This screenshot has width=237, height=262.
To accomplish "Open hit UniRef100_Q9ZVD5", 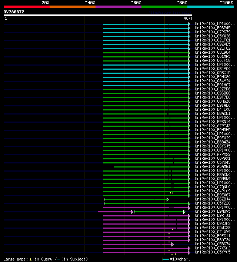I will (x=213, y=44).
